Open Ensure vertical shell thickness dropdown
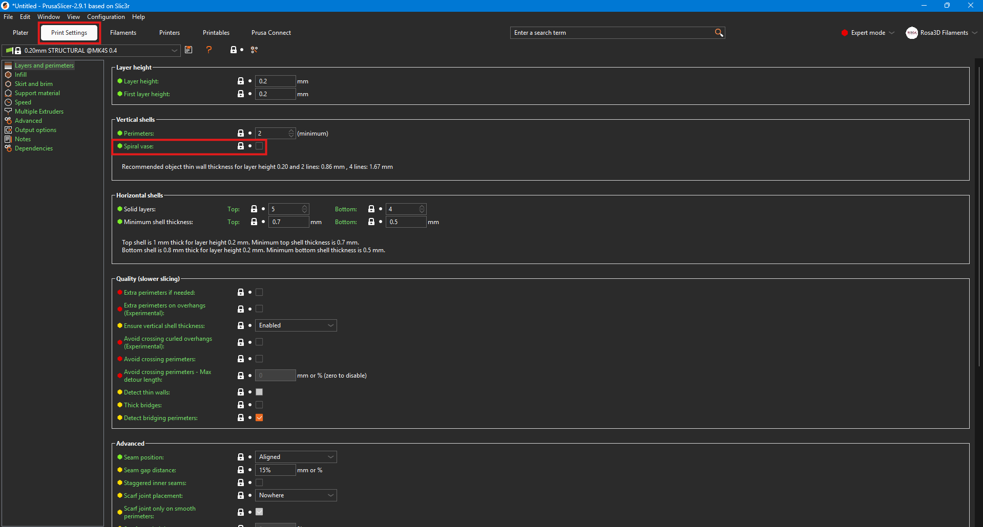This screenshot has height=527, width=983. click(x=296, y=325)
